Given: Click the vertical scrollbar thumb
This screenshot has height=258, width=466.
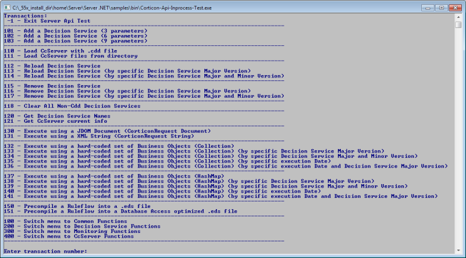Looking at the screenshot, I should 458,24.
